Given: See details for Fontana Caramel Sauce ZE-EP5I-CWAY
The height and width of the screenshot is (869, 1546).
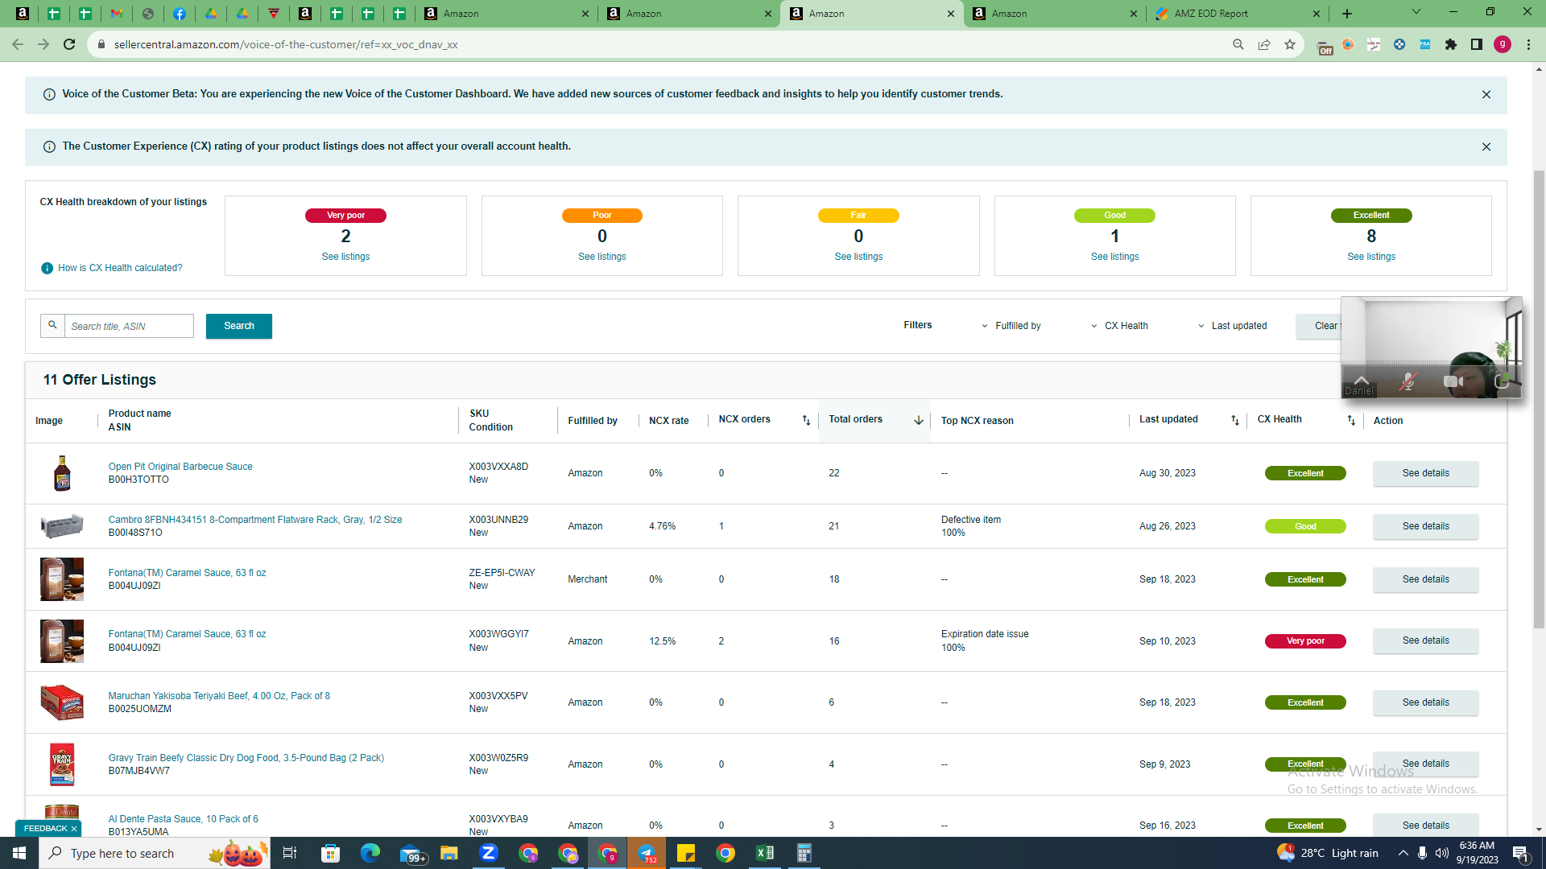Looking at the screenshot, I should 1425,579.
